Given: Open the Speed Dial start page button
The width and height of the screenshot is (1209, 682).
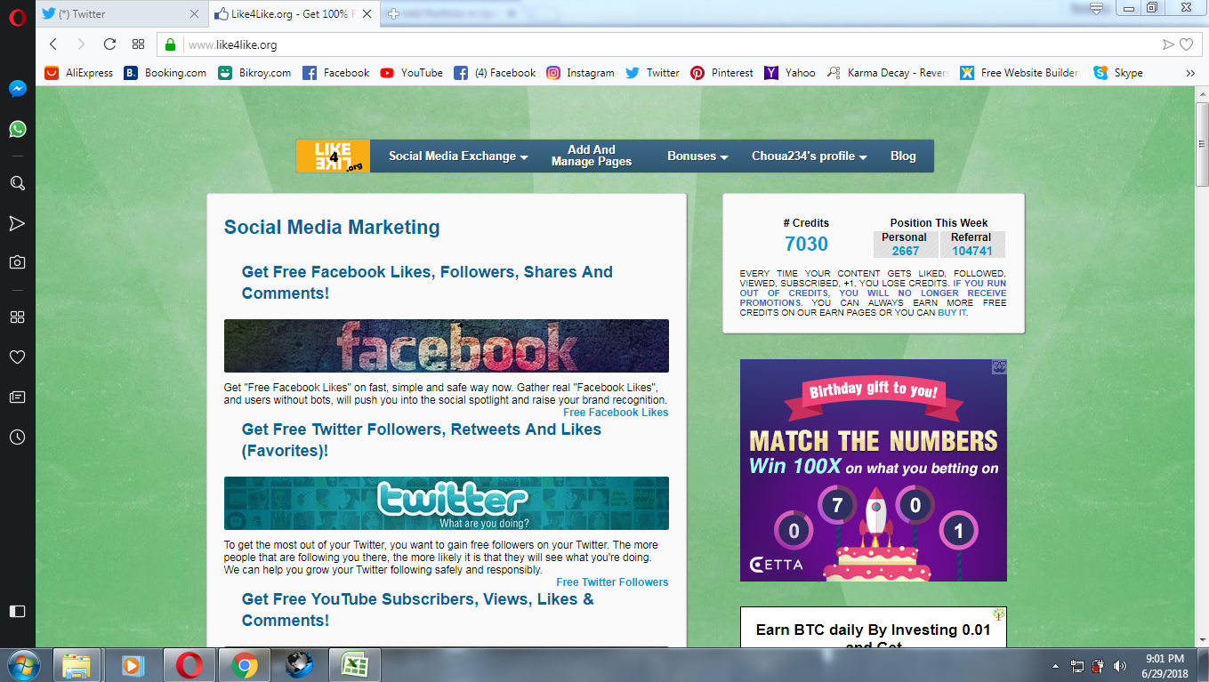Looking at the screenshot, I should click(x=138, y=44).
